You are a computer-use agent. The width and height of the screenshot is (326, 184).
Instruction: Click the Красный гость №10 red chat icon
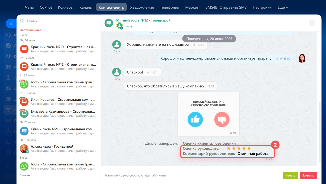tap(24, 49)
